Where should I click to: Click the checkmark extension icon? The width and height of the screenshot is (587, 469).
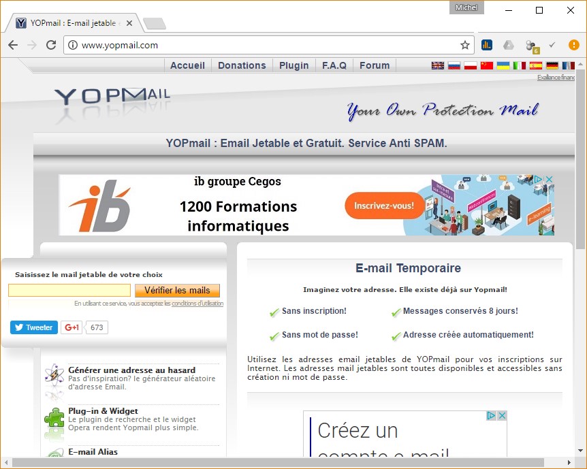click(x=552, y=45)
